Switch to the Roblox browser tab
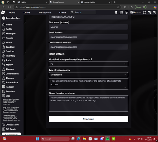This screenshot has height=142, width=158. 33,2
